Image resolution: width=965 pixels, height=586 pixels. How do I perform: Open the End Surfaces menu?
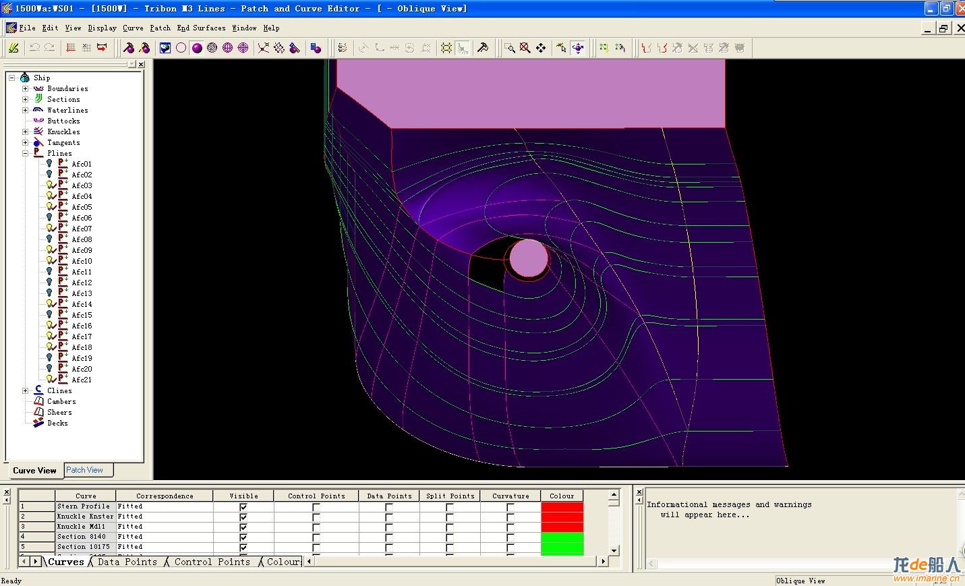click(x=201, y=28)
